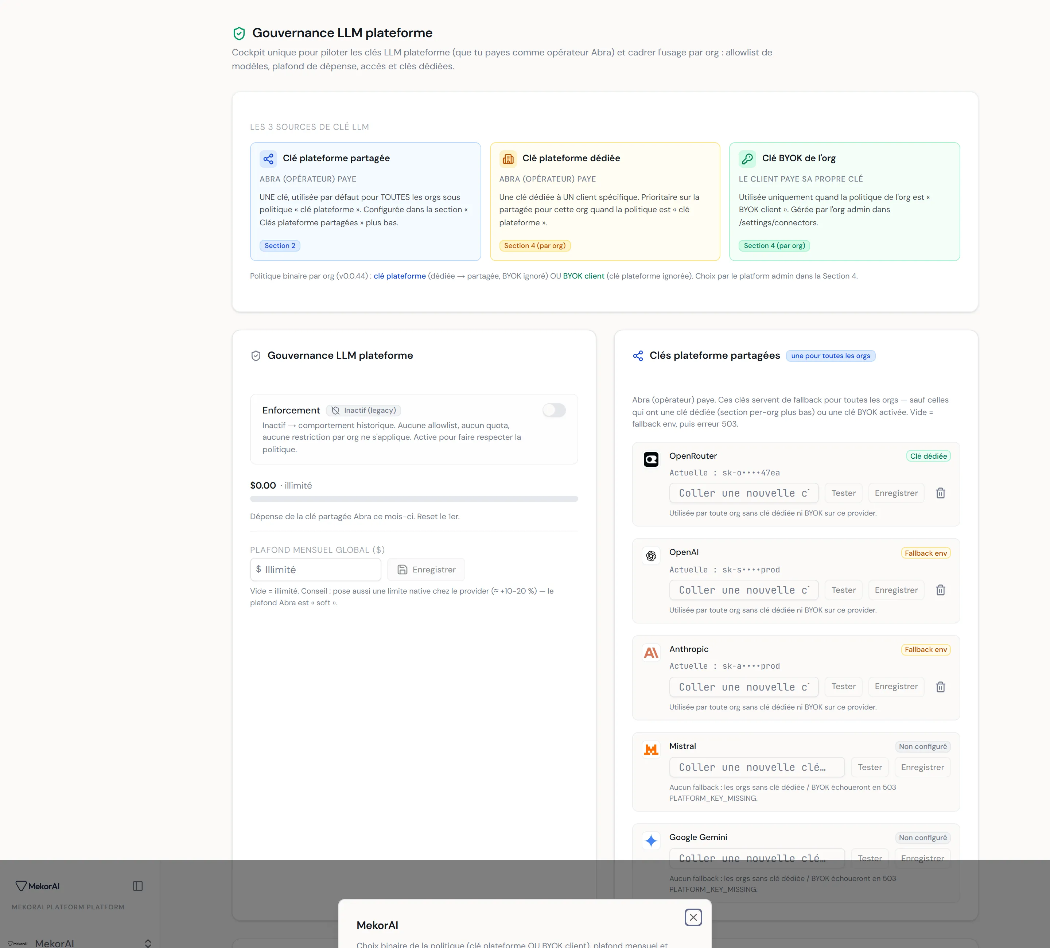Click the Section 2 badge

[x=280, y=246]
